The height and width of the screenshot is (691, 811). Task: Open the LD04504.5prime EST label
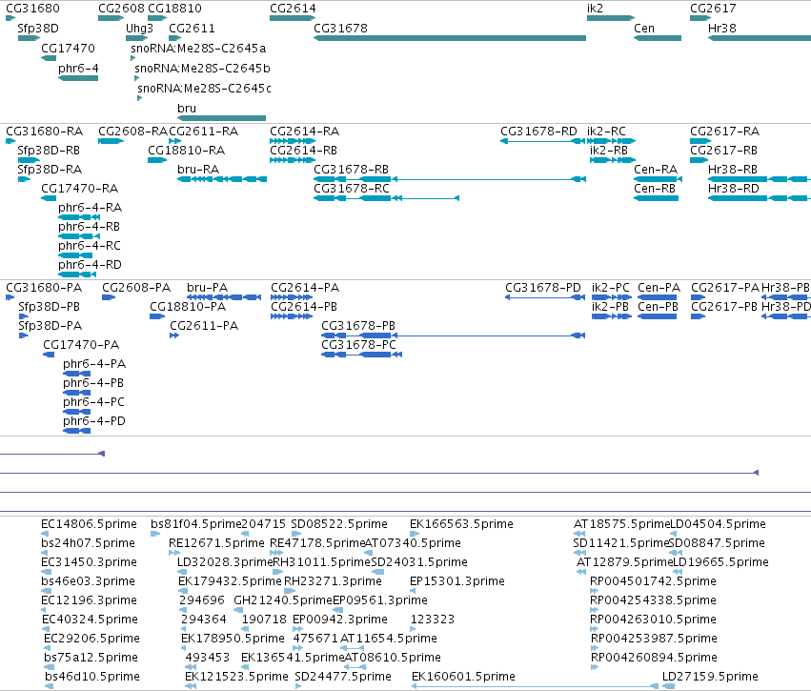click(718, 524)
